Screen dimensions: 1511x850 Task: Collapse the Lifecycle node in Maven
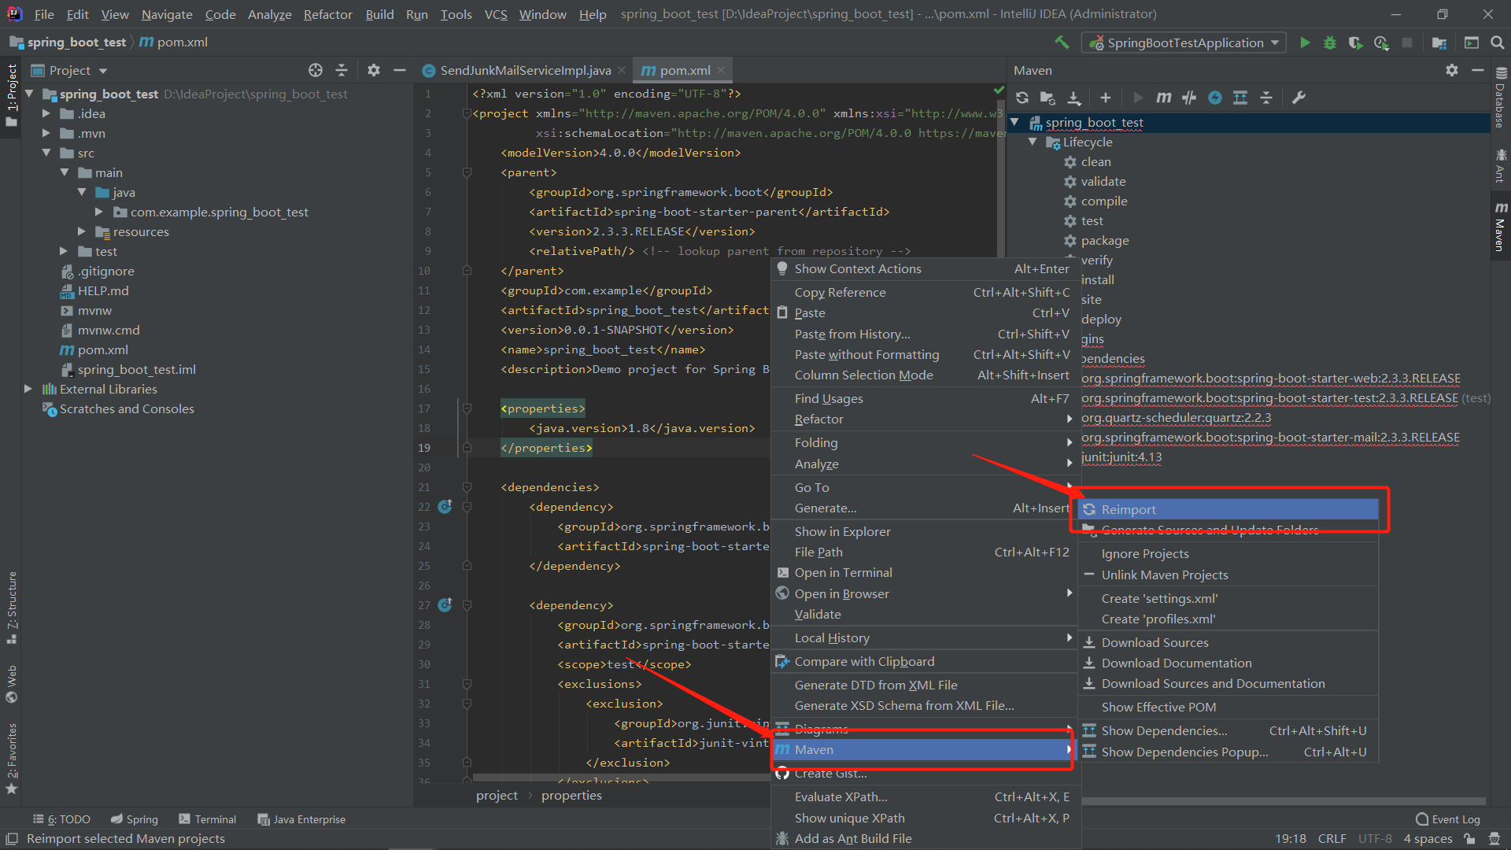[1033, 142]
